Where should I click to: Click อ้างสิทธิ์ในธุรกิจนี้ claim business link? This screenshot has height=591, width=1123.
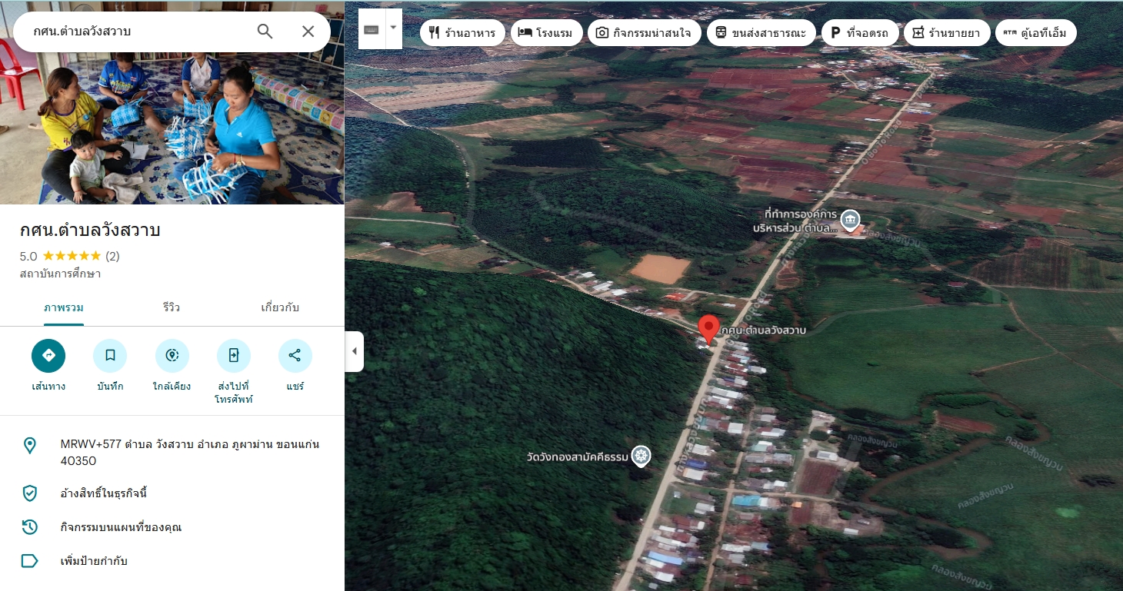click(x=104, y=493)
